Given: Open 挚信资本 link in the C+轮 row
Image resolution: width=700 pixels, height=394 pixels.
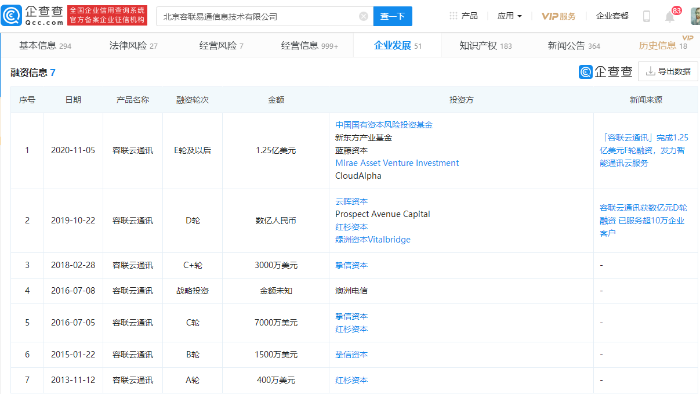Looking at the screenshot, I should point(351,265).
